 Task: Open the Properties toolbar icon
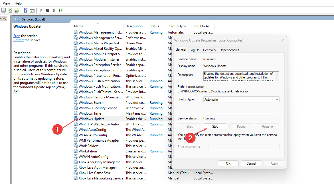[x=4, y=10]
